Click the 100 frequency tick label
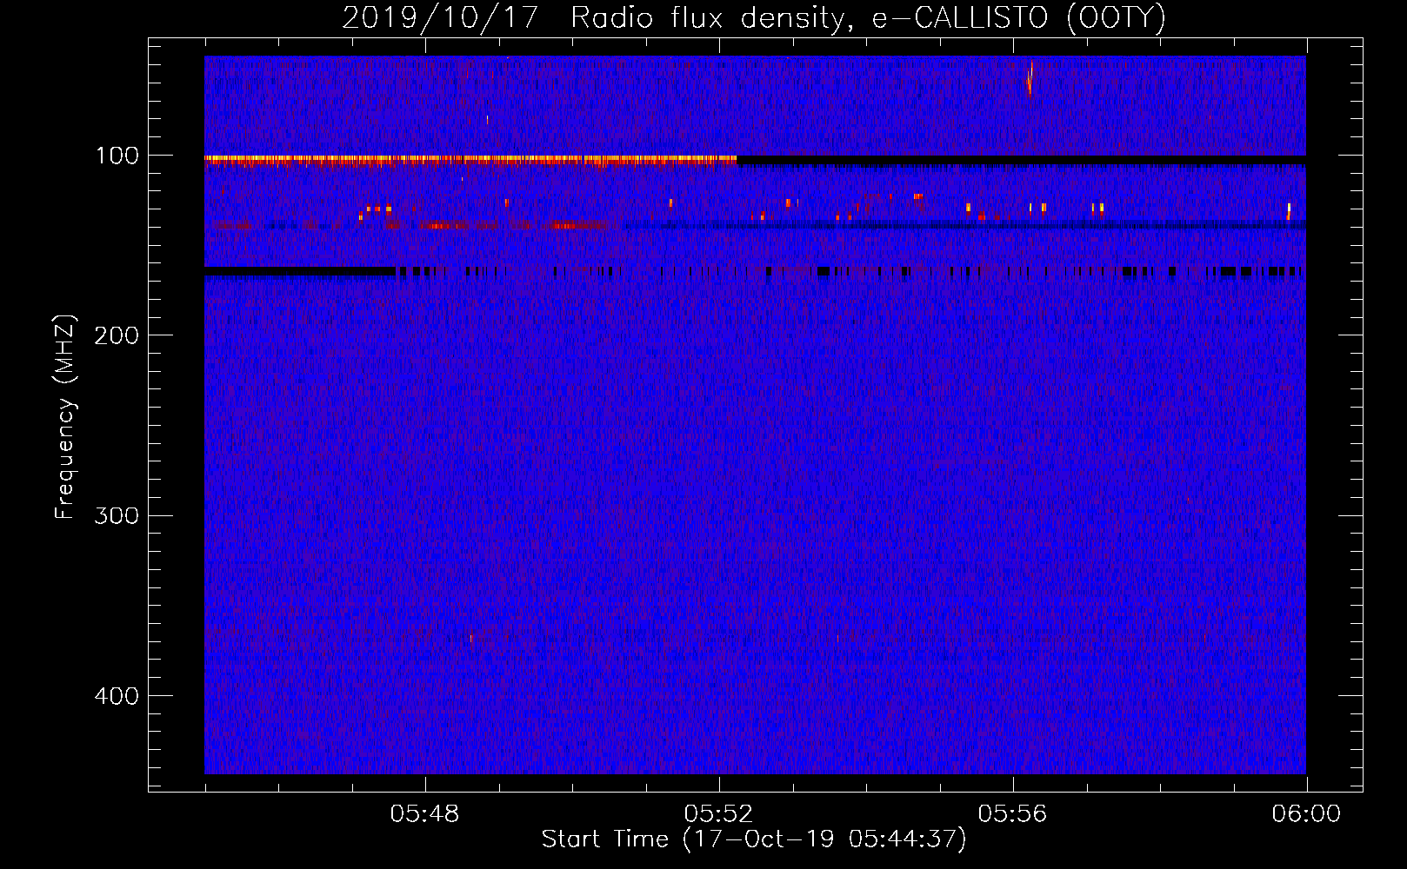Viewport: 1407px width, 869px height. pyautogui.click(x=117, y=156)
